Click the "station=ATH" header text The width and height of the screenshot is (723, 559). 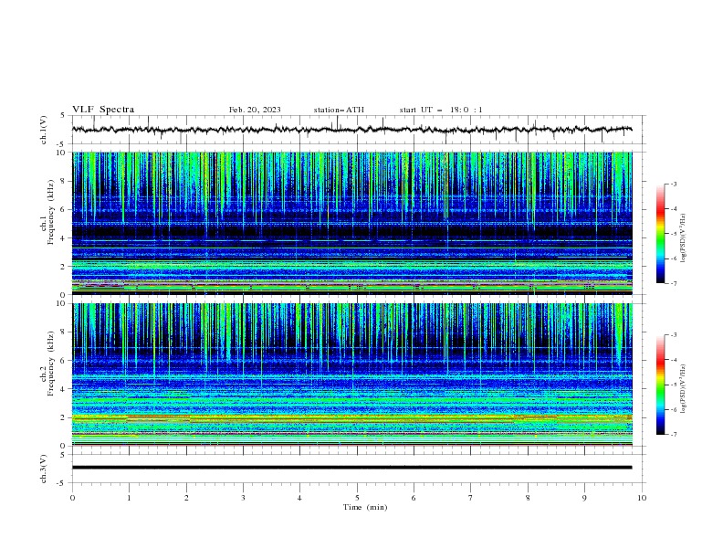339,110
